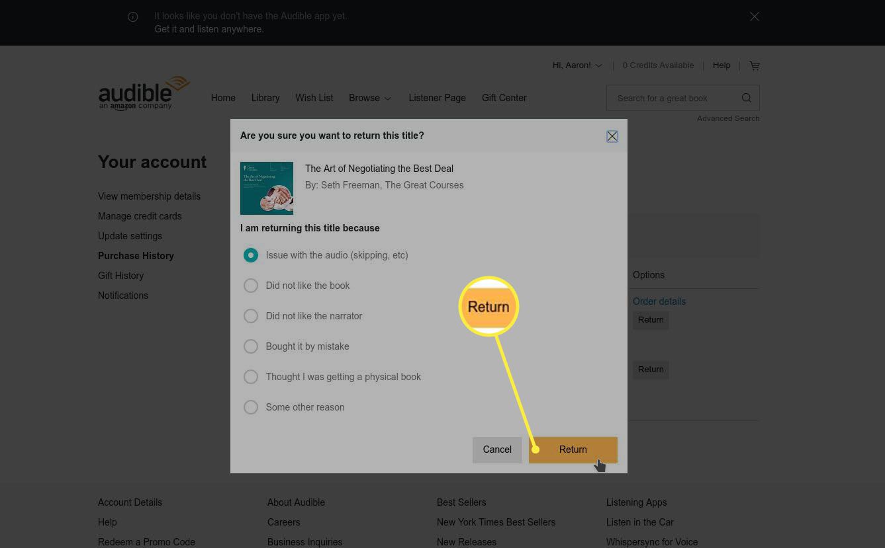Open Notifications in account sidebar
The width and height of the screenshot is (885, 548).
click(123, 295)
